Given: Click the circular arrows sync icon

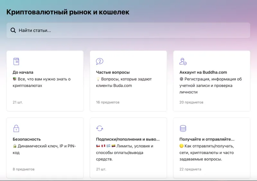Looking at the screenshot, I should 100,128.
